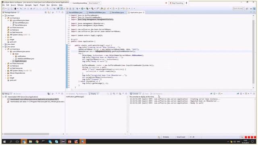Click the Run toolbar icon
This screenshot has height=145, width=258.
[82, 8]
